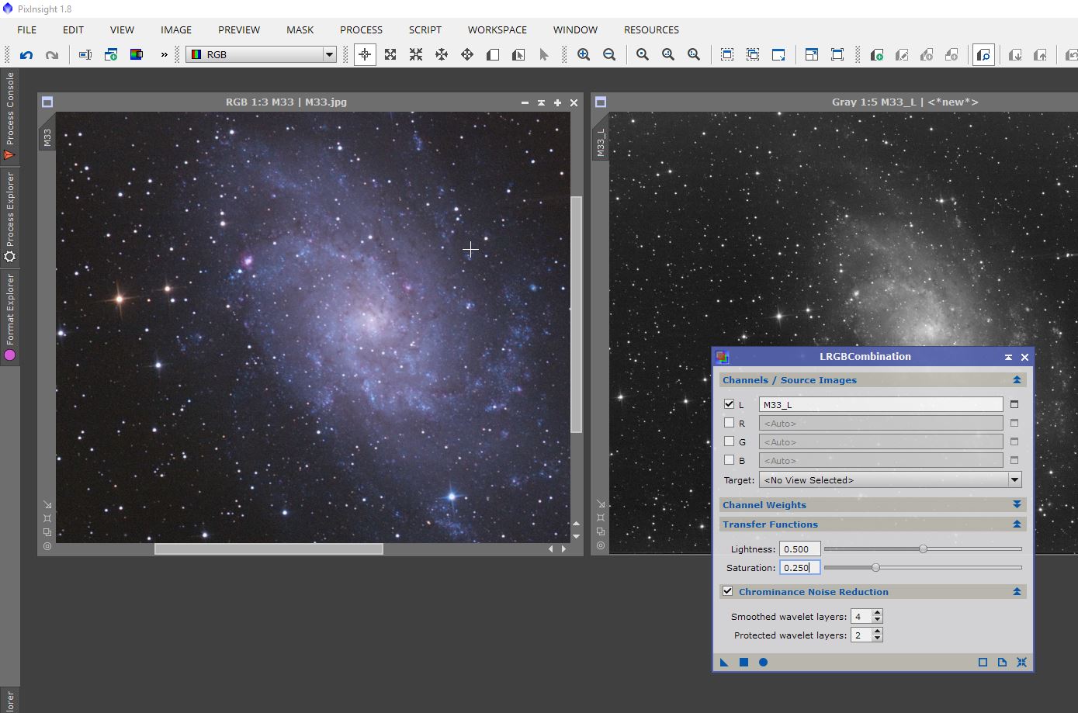1078x713 pixels.
Task: Uncheck the L channel checkbox
Action: 729,404
